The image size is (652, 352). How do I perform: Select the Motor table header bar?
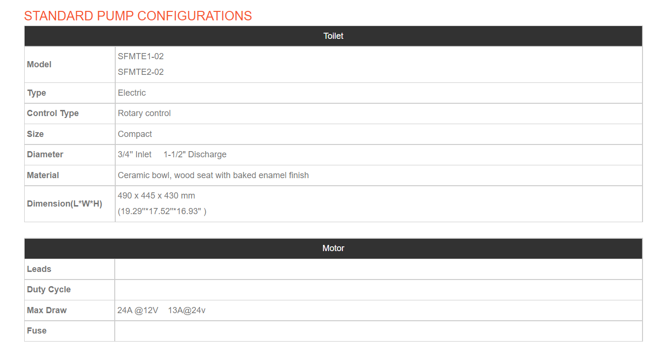(x=333, y=248)
